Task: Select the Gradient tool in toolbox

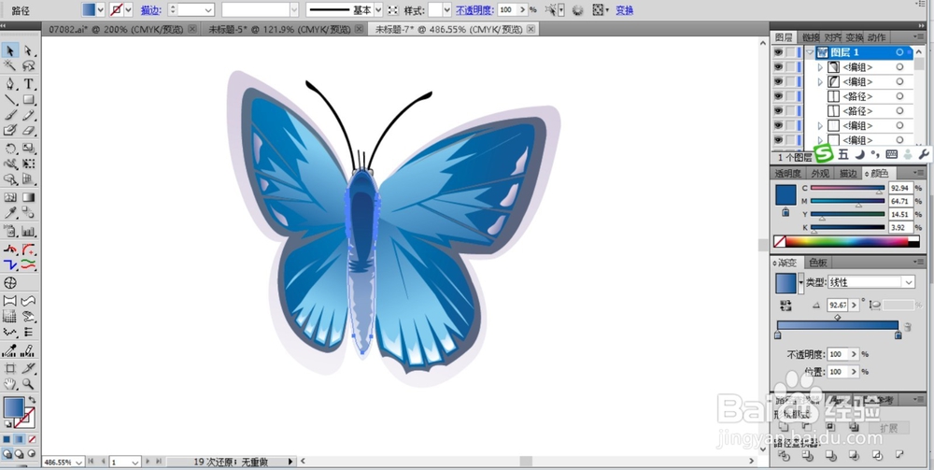Action: pos(28,197)
